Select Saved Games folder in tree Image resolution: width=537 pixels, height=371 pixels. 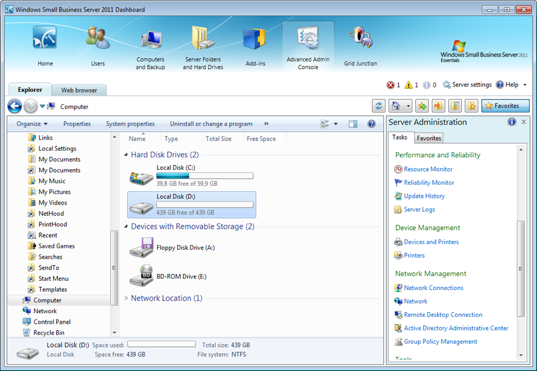(x=56, y=246)
